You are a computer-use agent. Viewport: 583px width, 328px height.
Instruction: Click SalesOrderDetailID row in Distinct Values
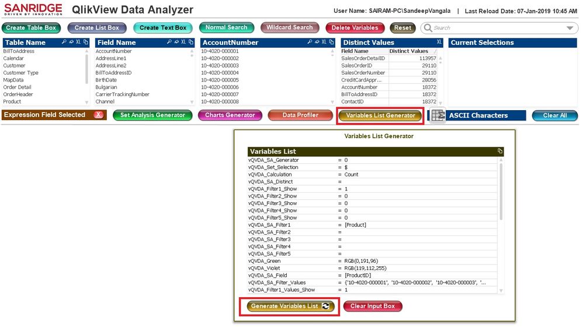click(389, 58)
